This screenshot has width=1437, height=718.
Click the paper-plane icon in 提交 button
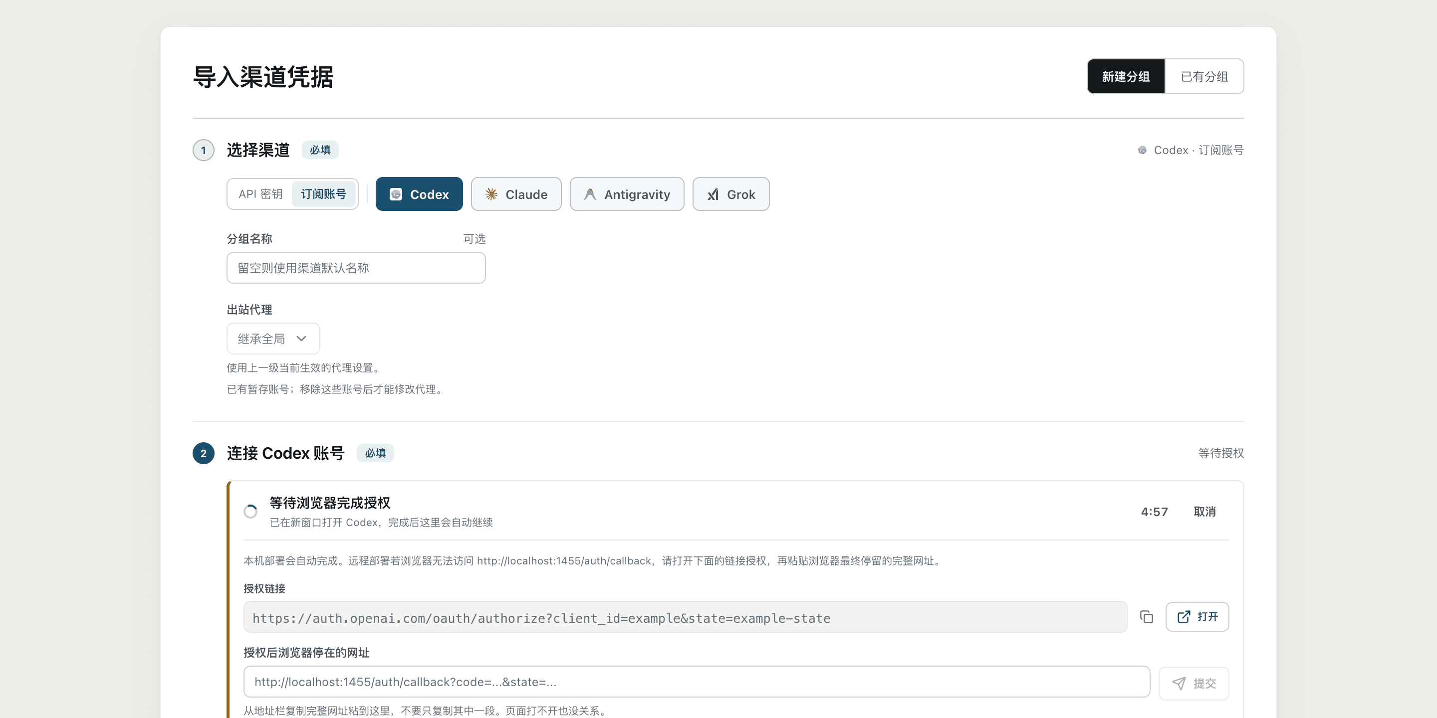coord(1179,684)
